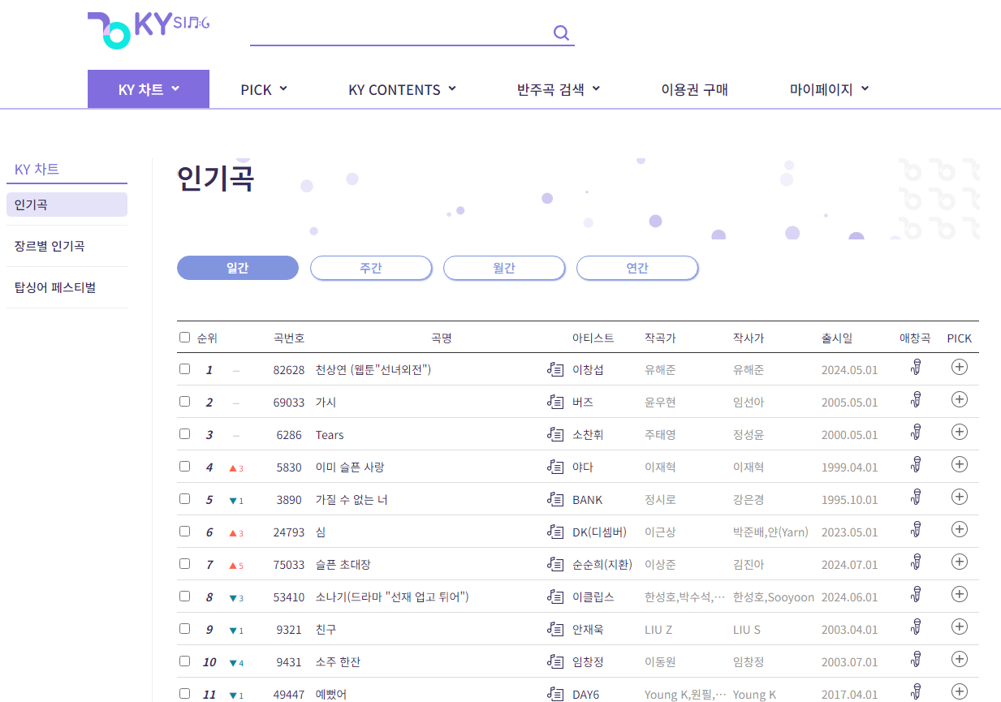Click song title 소주 한잔
The height and width of the screenshot is (702, 1001).
tap(338, 662)
